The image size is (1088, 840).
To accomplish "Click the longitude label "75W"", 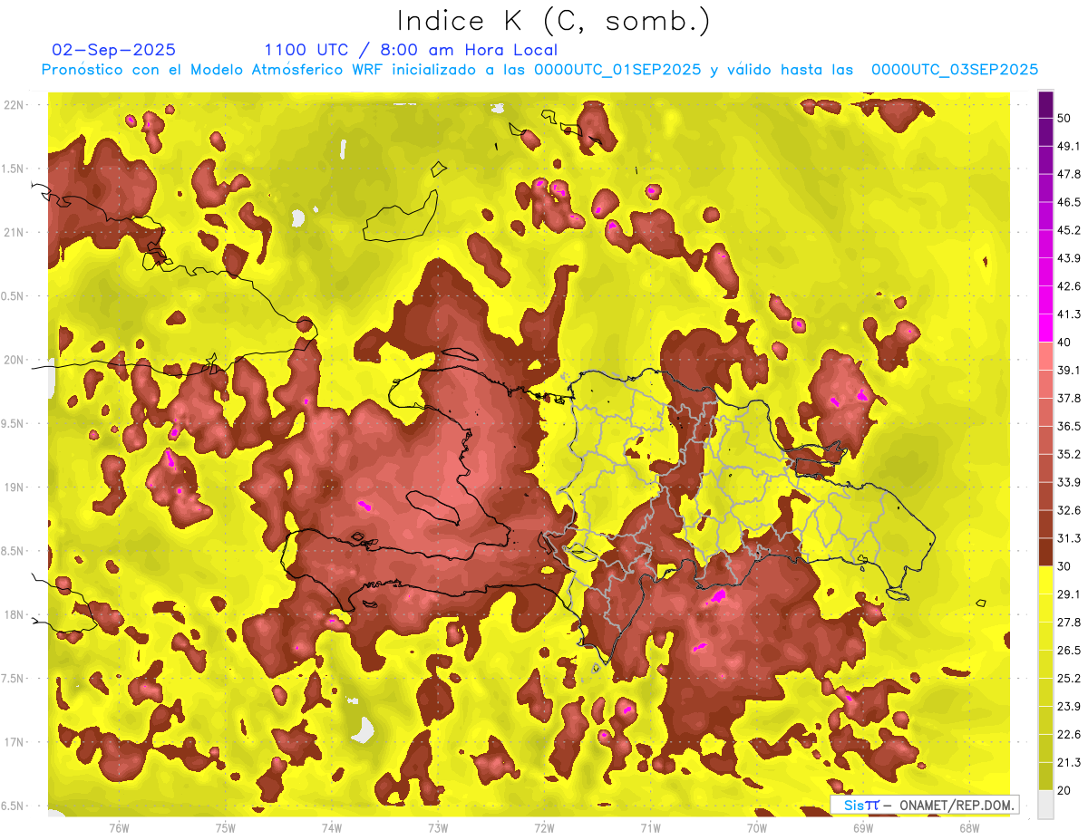I will pyautogui.click(x=225, y=827).
